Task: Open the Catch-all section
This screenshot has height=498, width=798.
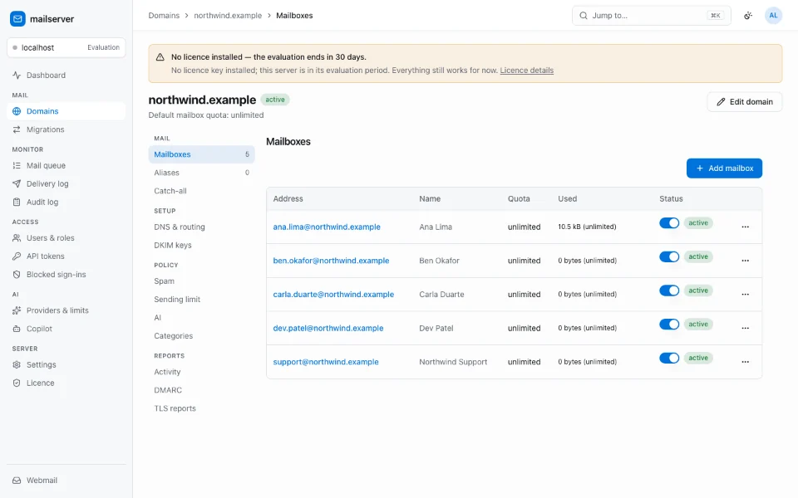Action: pyautogui.click(x=201, y=191)
